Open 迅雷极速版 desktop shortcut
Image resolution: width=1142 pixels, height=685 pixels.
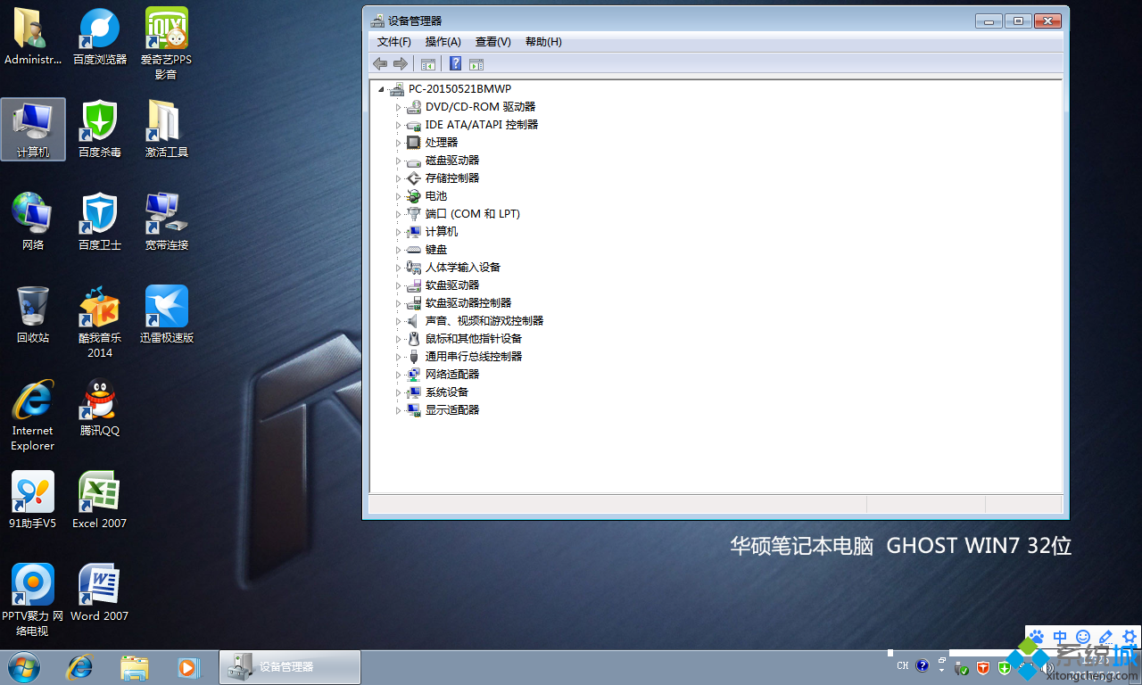click(x=166, y=308)
